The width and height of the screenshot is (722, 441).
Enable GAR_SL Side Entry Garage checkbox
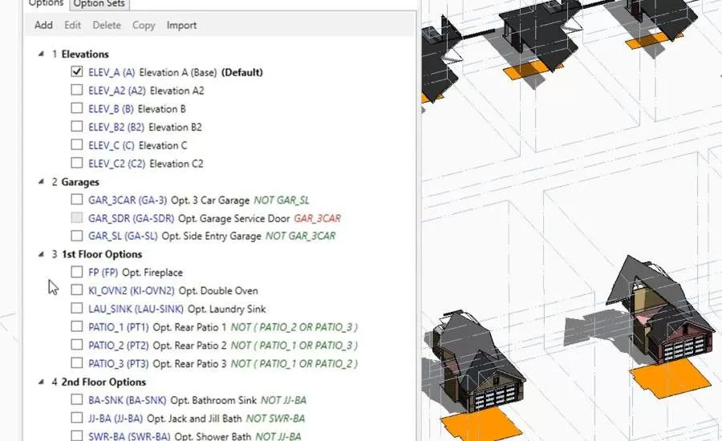77,236
